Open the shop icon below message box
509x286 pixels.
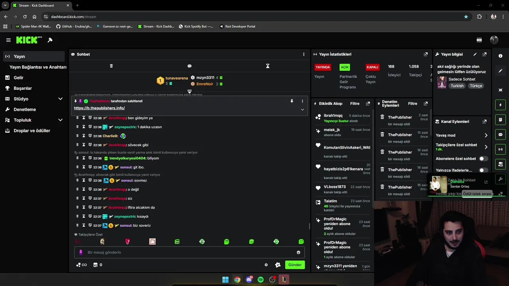[x=95, y=265]
